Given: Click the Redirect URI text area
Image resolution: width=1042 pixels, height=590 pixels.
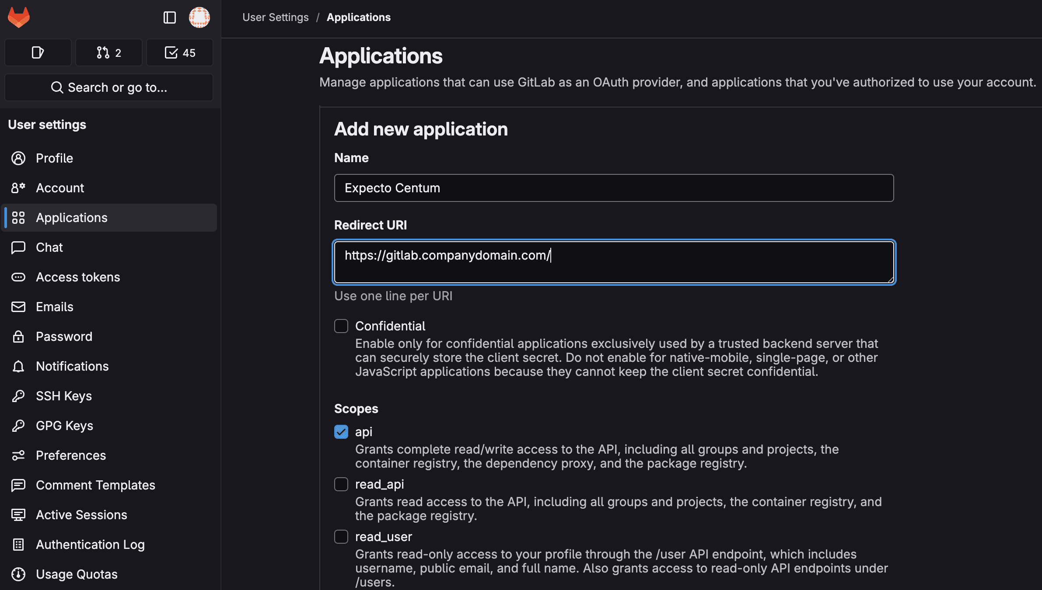Looking at the screenshot, I should [614, 262].
